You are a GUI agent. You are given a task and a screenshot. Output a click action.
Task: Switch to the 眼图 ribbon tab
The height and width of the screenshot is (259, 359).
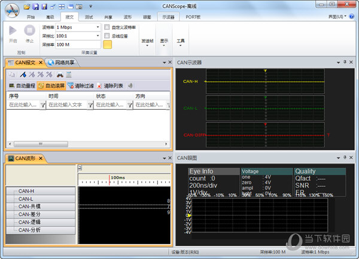pos(147,17)
